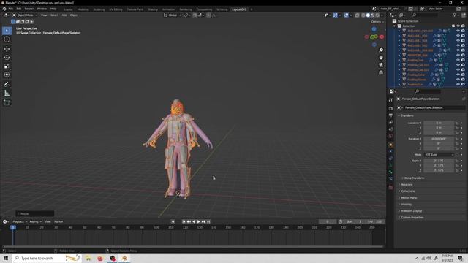Open the Playback menu in timeline
468x263 pixels.
(x=20, y=222)
